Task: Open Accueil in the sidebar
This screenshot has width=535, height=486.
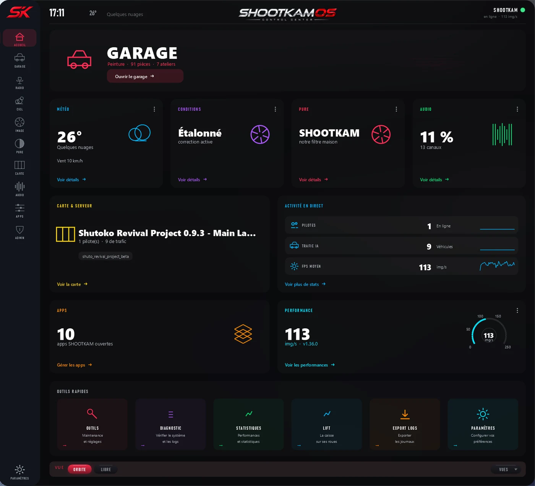Action: (x=19, y=38)
